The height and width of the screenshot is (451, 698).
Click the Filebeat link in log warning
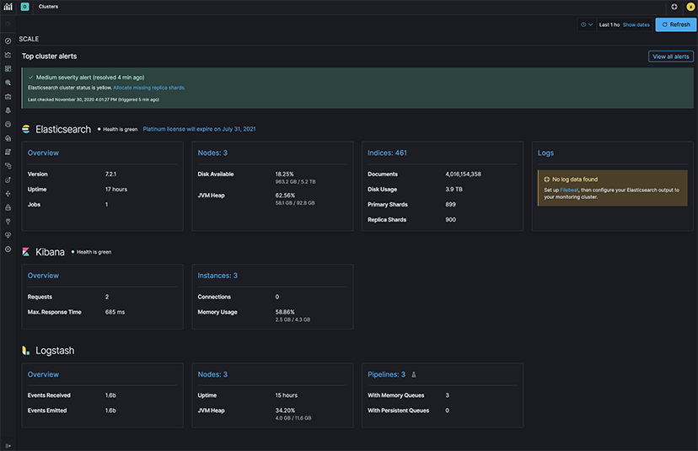[569, 191]
